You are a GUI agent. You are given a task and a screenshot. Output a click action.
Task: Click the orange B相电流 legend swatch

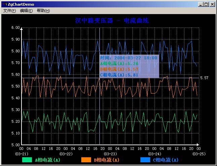coord(86,160)
